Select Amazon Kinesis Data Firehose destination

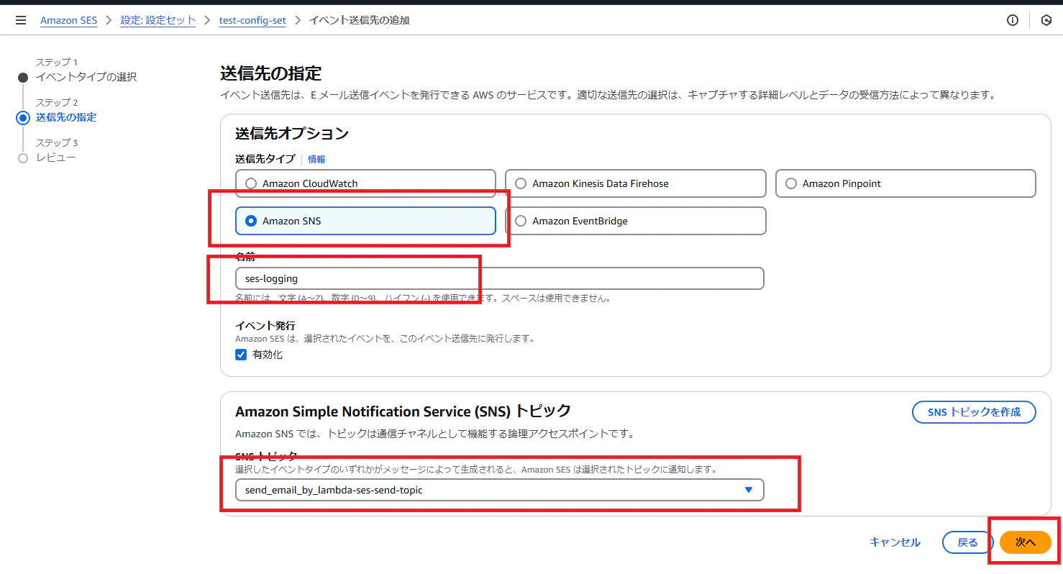coord(635,183)
